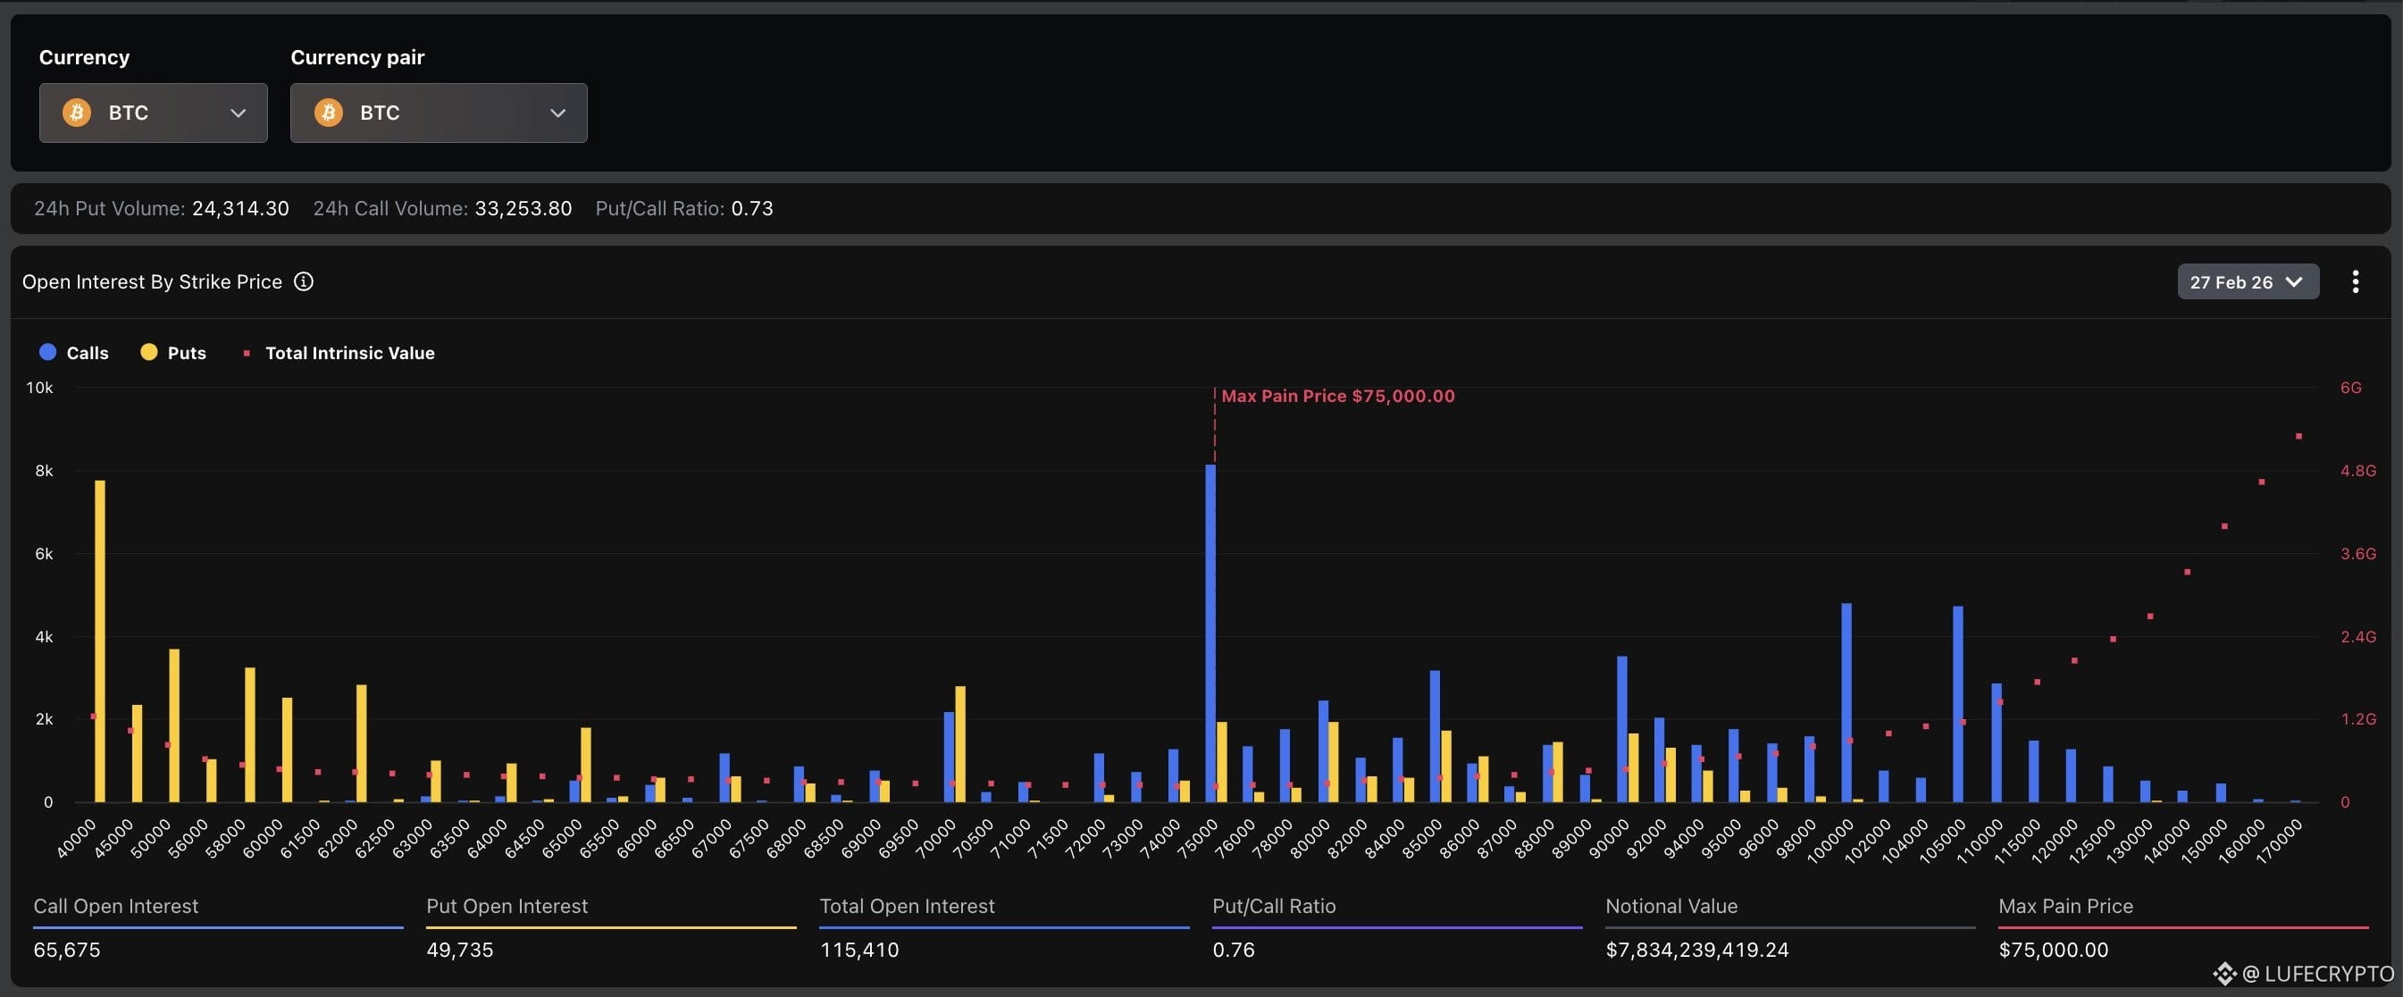Click the Notional Value summary figure
The height and width of the screenshot is (997, 2403).
click(x=1696, y=950)
